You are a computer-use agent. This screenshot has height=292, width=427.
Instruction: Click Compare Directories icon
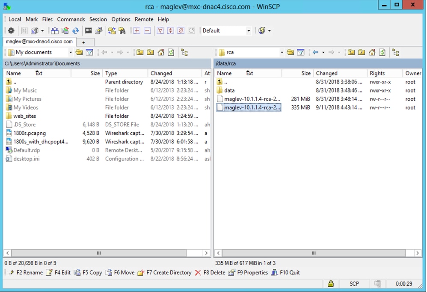[55, 30]
